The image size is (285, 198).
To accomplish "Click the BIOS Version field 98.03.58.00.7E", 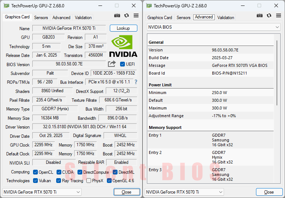I will tap(69, 64).
